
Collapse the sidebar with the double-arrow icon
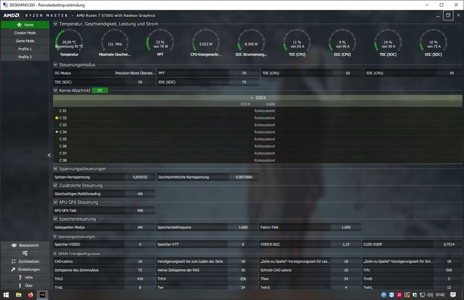pos(49,155)
